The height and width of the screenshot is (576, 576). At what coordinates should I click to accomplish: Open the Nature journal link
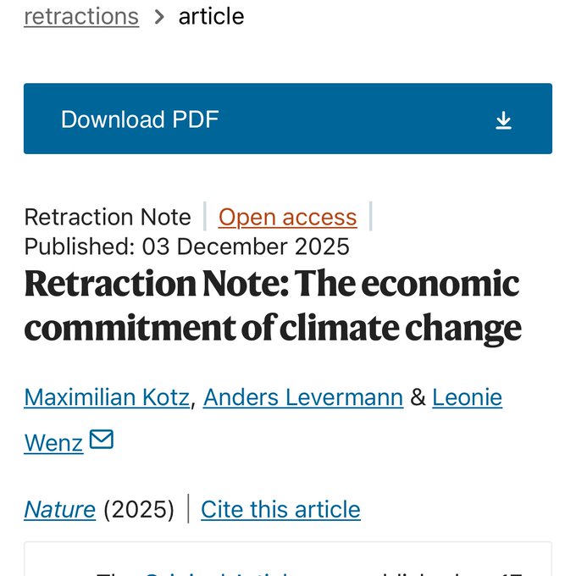(59, 509)
